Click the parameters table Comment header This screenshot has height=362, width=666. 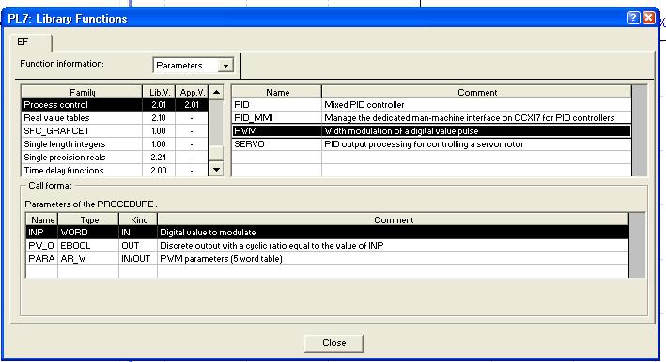coord(394,219)
